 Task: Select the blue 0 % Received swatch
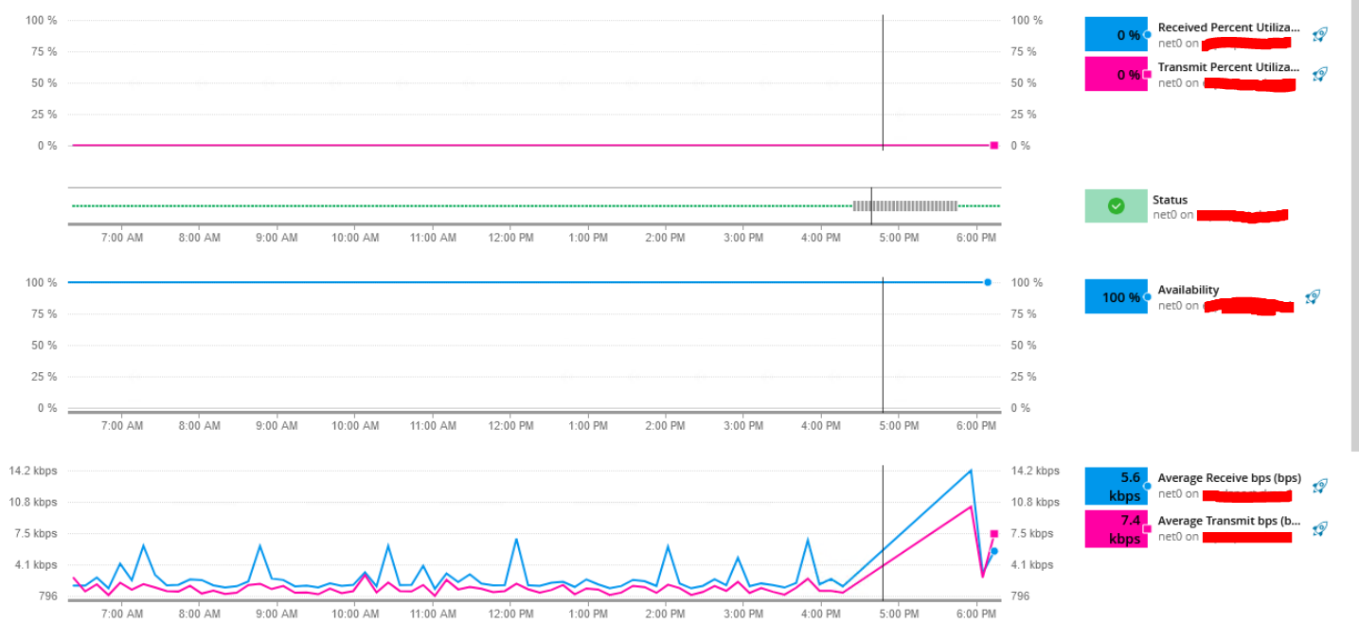click(1116, 34)
